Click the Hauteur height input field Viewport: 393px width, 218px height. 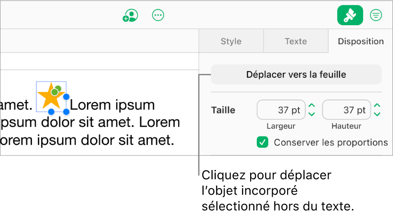pos(347,110)
